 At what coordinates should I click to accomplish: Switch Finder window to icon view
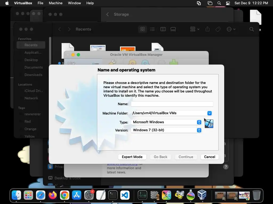point(142,29)
